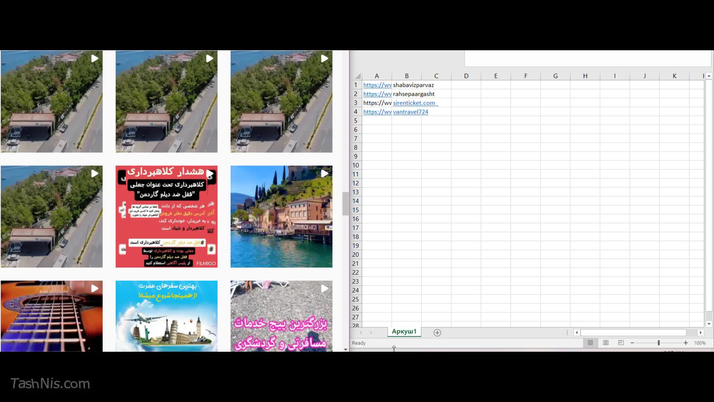The height and width of the screenshot is (402, 714).
Task: Select the Аркуш1 sheet tab
Action: 404,332
